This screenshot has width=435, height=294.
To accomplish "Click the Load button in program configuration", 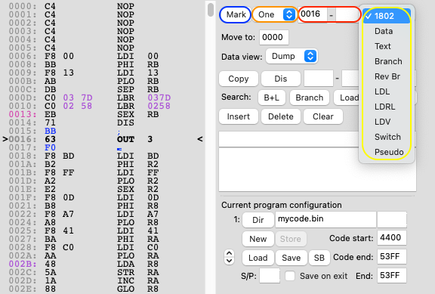I will [x=258, y=258].
